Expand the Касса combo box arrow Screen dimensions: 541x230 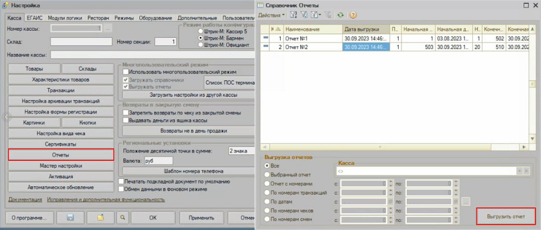click(x=519, y=171)
